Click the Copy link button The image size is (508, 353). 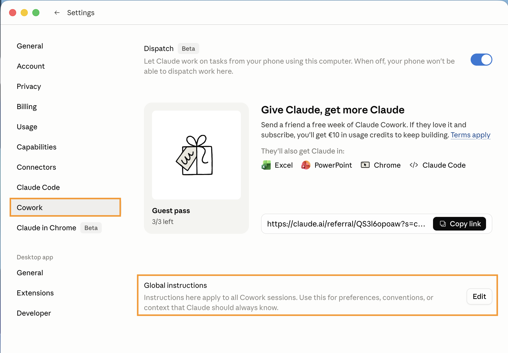coord(459,224)
